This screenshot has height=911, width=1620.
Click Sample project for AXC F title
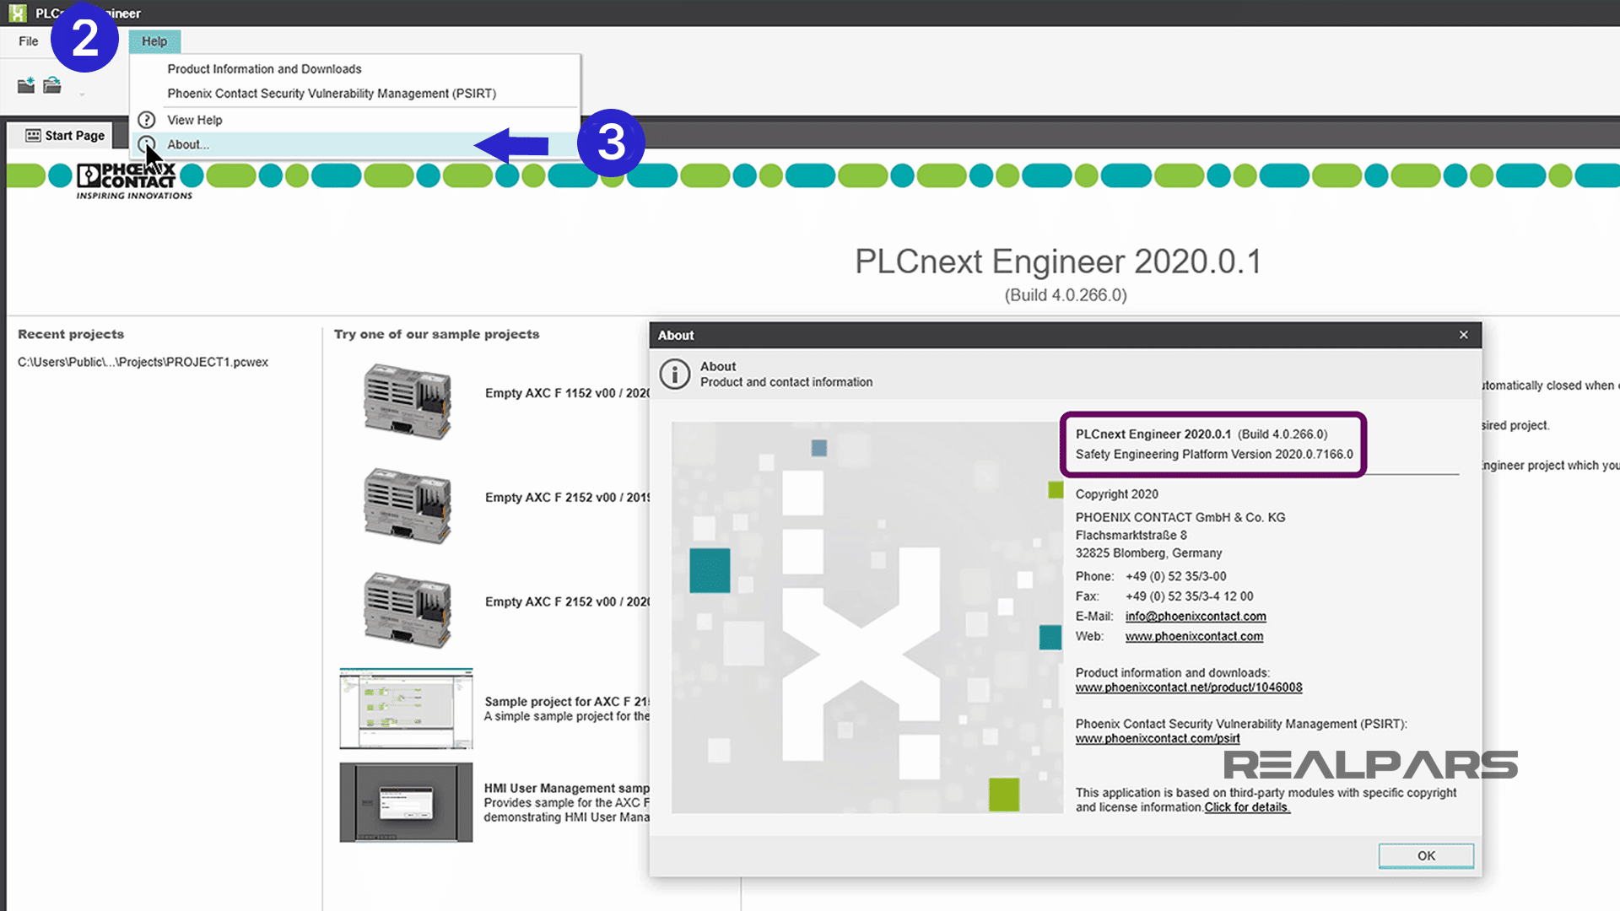click(x=566, y=702)
